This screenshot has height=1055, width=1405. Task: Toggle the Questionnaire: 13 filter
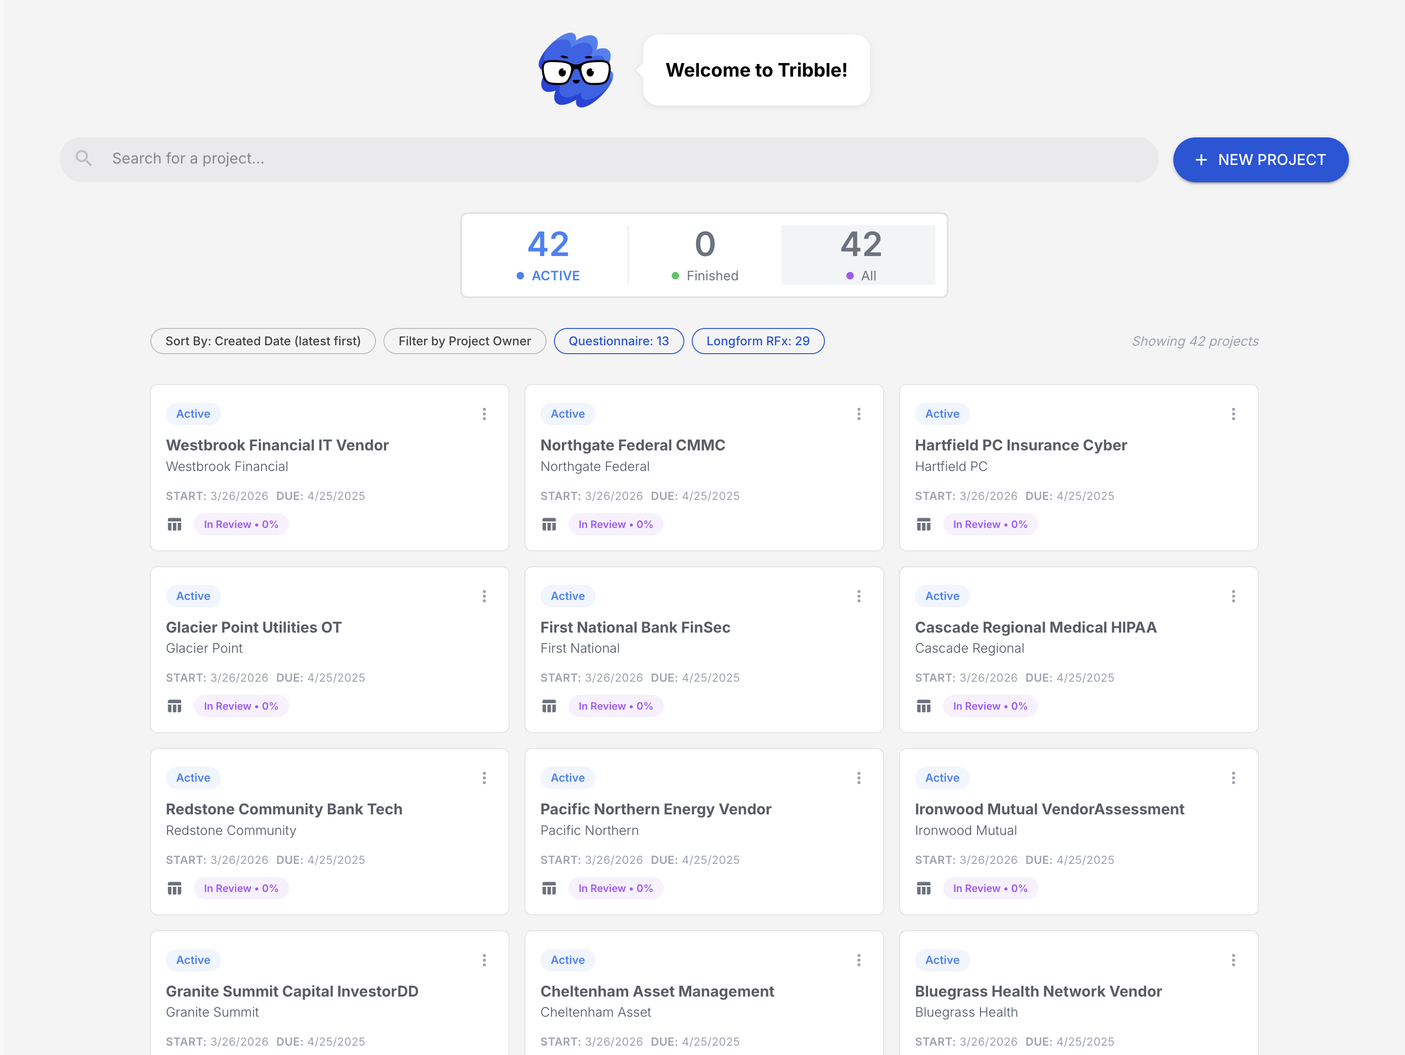[x=618, y=341]
